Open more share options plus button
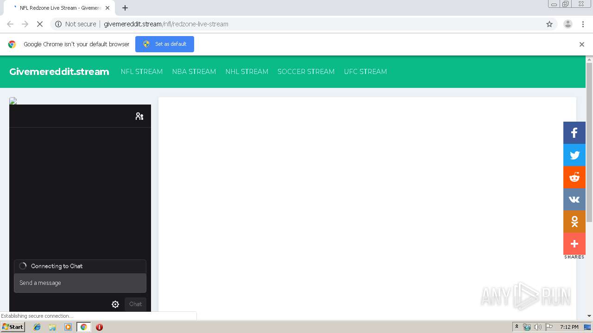Viewport: 593px width, 333px height. pyautogui.click(x=574, y=244)
